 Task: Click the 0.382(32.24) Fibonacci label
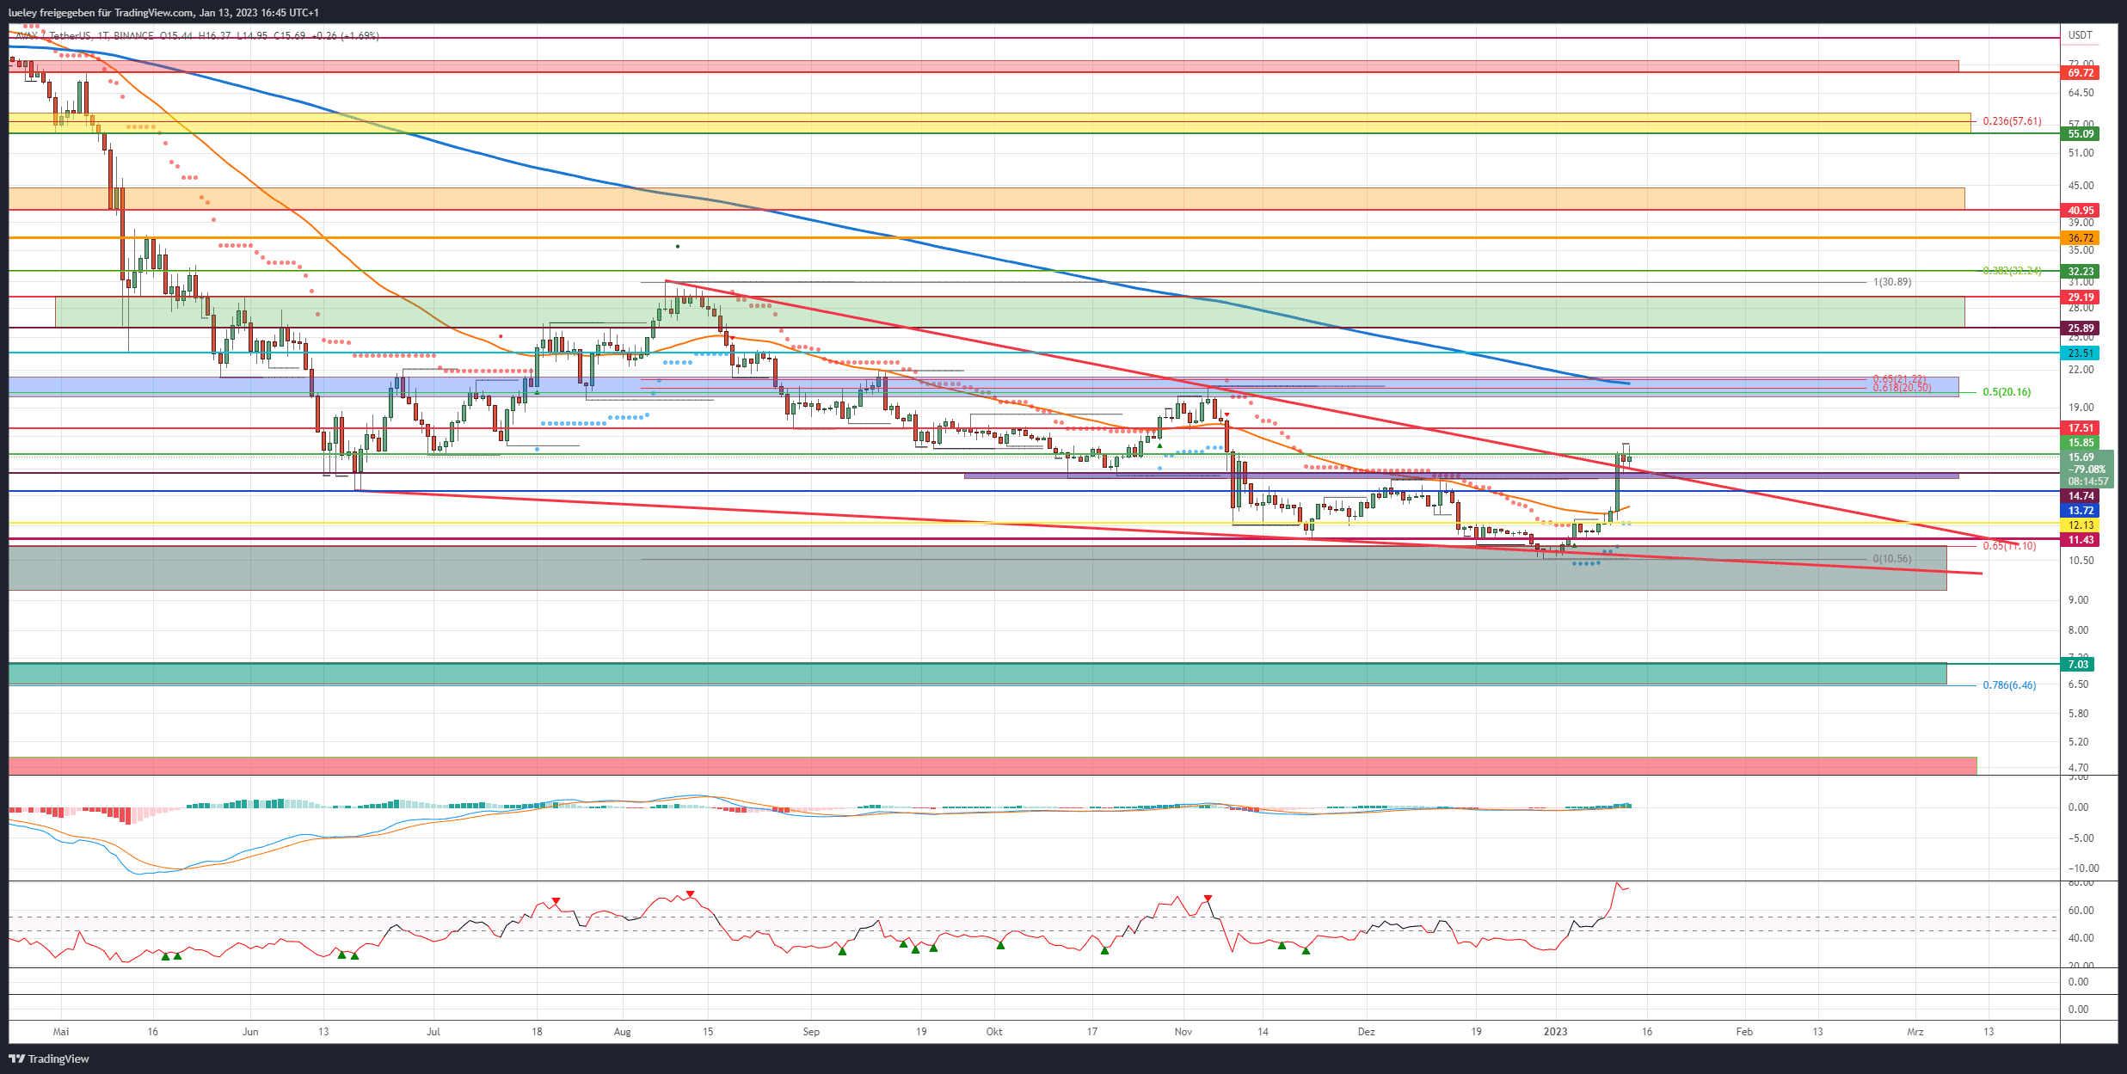coord(2012,271)
